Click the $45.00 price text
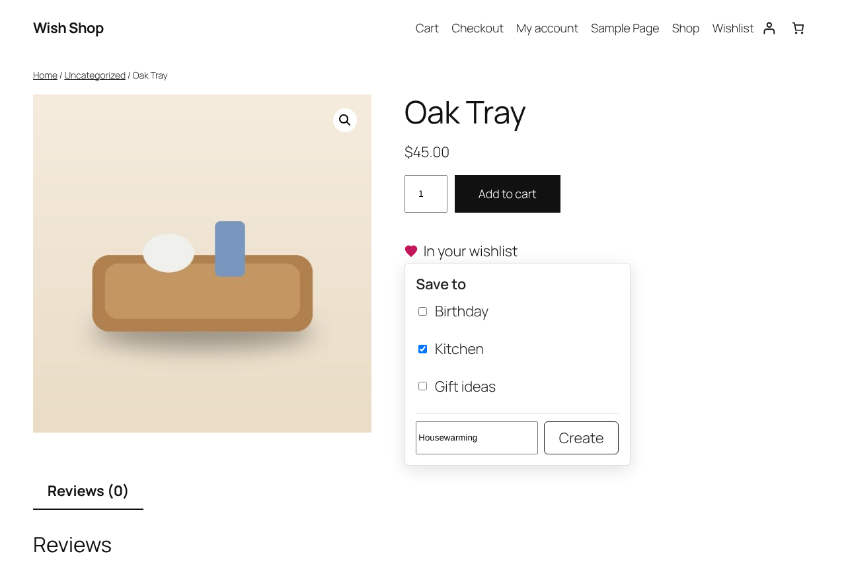Image resolution: width=846 pixels, height=568 pixels. (x=427, y=152)
